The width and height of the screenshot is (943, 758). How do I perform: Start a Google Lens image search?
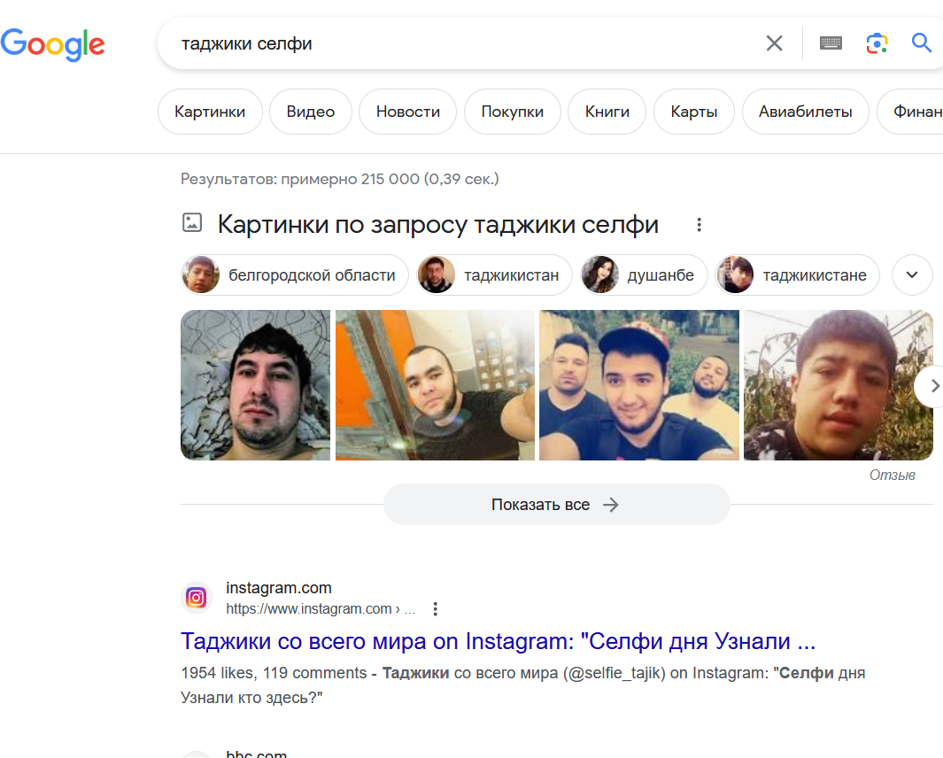(x=877, y=43)
